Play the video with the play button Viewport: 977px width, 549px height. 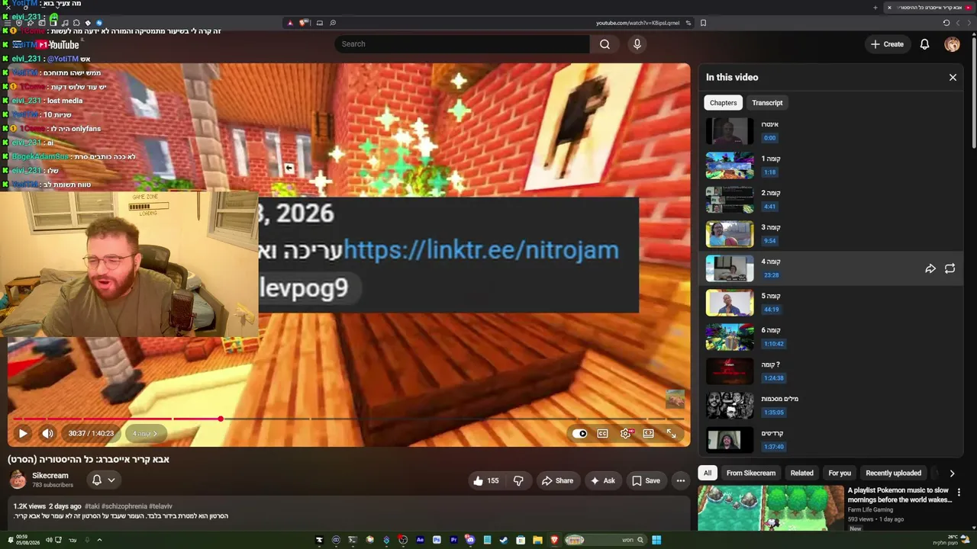pyautogui.click(x=23, y=434)
